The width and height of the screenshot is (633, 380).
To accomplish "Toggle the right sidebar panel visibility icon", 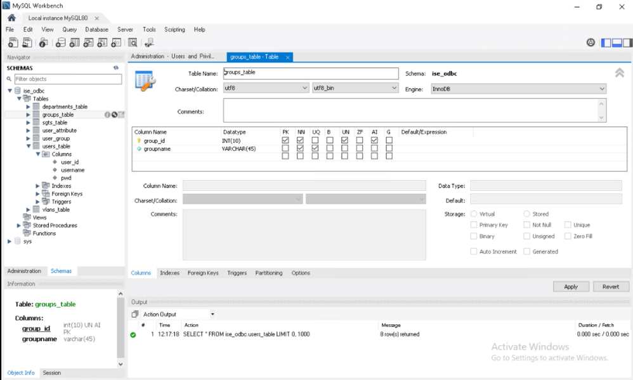I will [627, 43].
